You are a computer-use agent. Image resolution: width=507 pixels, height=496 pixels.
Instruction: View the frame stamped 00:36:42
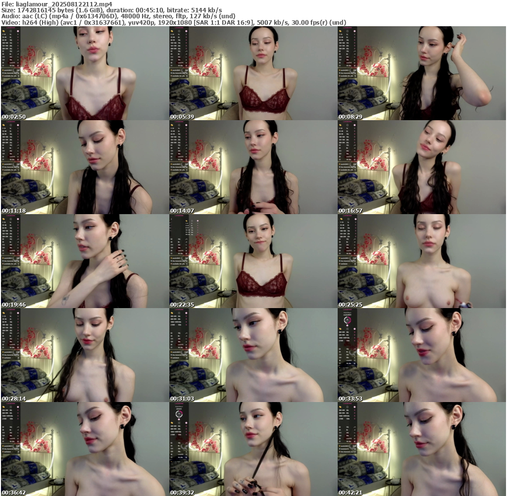point(85,449)
